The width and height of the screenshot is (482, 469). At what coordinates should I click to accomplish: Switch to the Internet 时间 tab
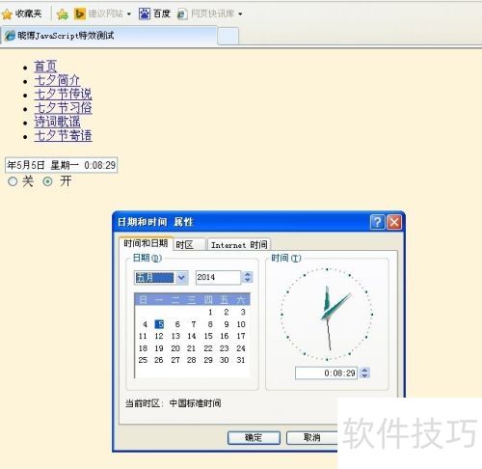239,245
